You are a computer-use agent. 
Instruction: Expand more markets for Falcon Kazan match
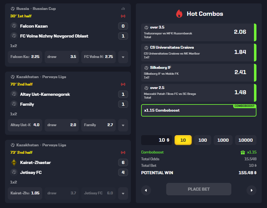[123, 57]
